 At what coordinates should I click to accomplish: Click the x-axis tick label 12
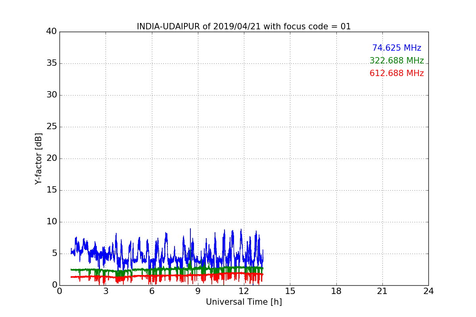point(244,291)
